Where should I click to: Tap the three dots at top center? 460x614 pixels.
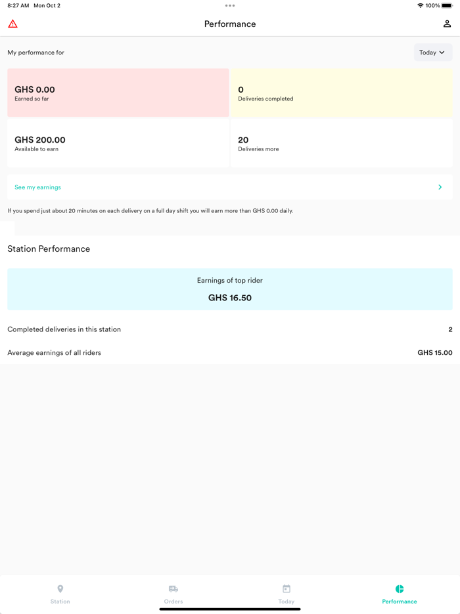pos(229,5)
